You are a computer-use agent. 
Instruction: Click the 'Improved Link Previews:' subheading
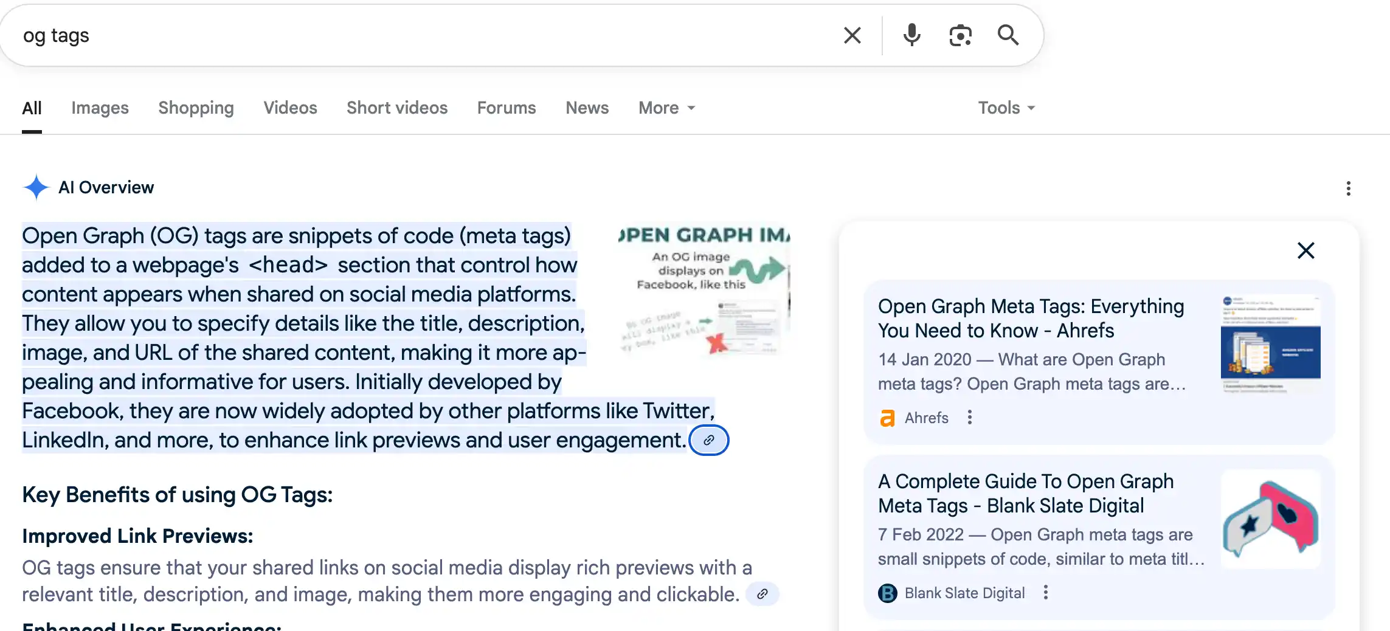tap(137, 536)
